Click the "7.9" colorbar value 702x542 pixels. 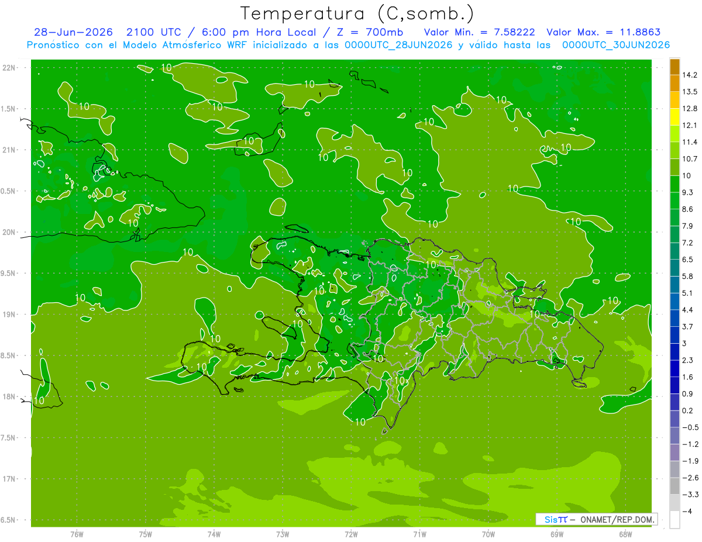coord(687,226)
